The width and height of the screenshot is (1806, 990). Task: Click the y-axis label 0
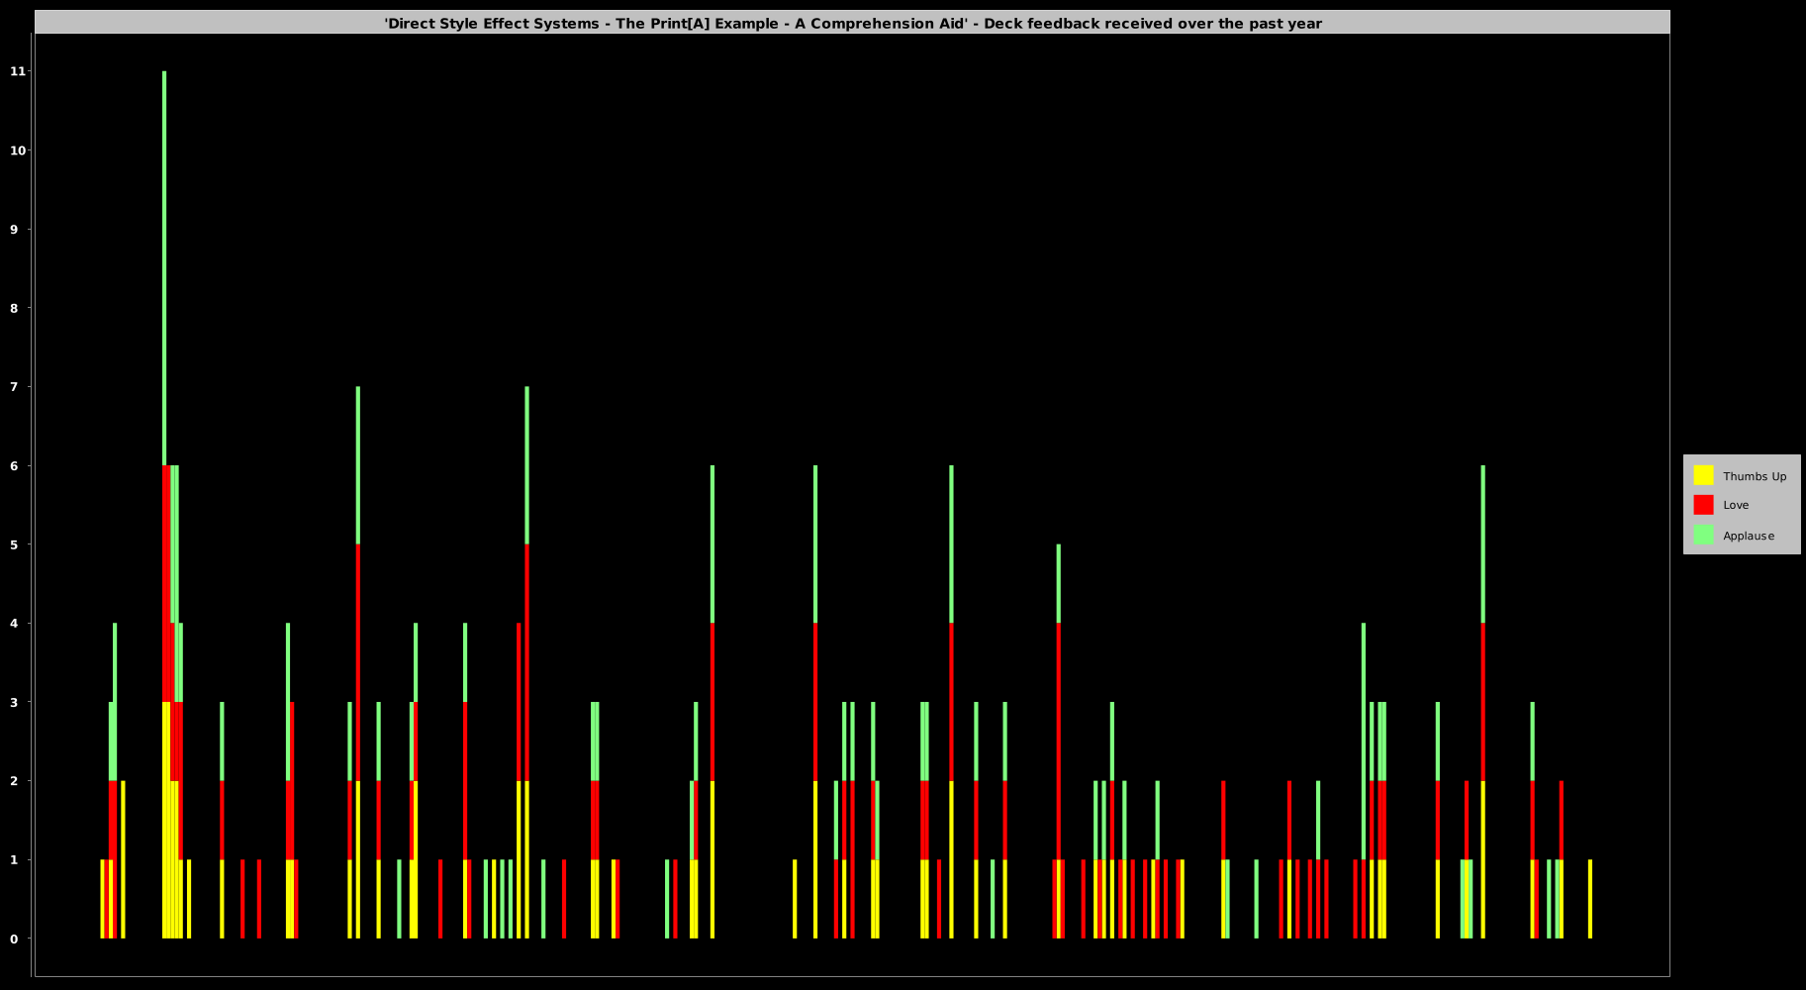click(x=14, y=939)
